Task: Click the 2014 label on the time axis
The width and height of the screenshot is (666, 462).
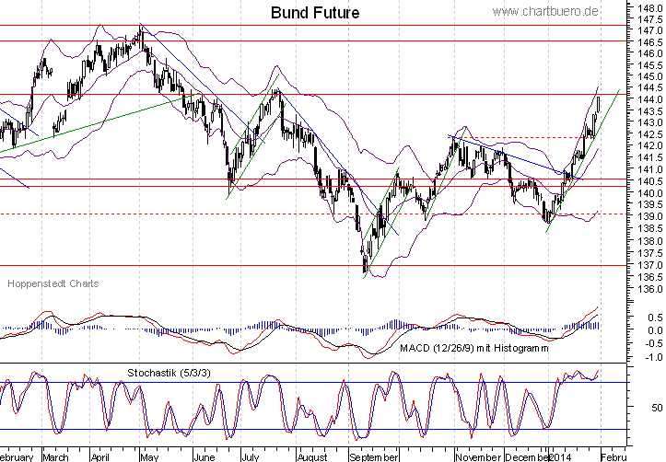Action: pyautogui.click(x=560, y=456)
